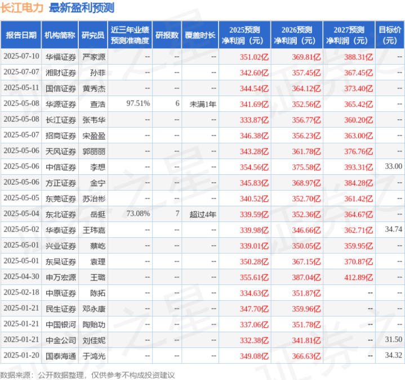Select the 中原证券 institution cell
Screen dimensions: 405x380
click(61, 293)
